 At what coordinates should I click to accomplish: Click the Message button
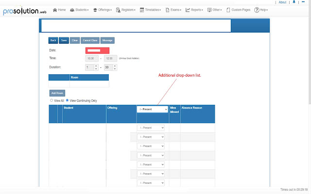click(x=107, y=40)
